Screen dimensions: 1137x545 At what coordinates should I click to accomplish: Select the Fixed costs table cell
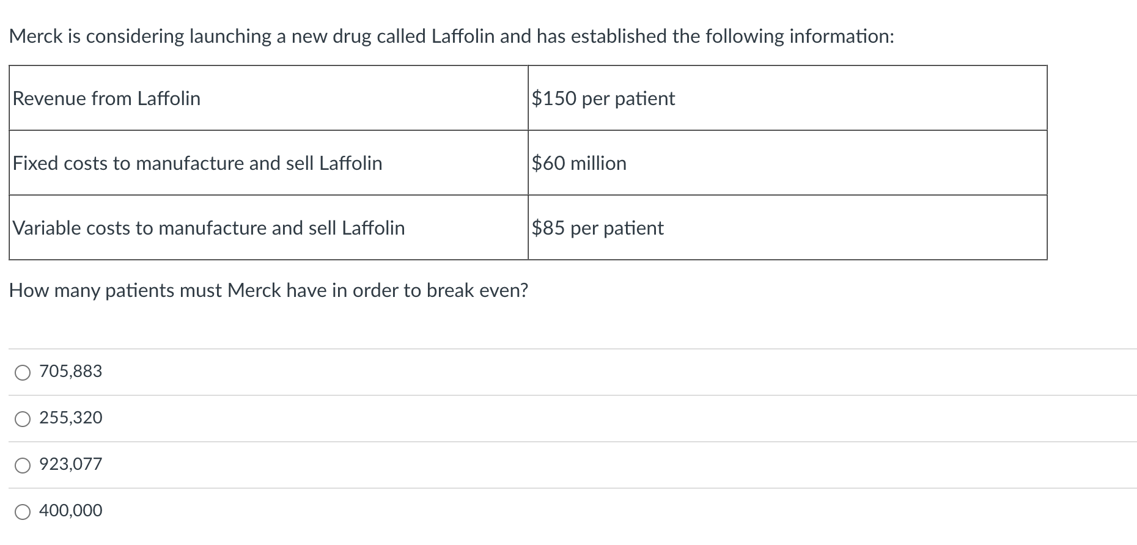point(268,163)
